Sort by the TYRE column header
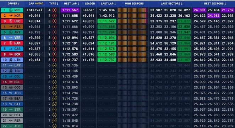The height and width of the screenshot is (128, 235). 54,4
